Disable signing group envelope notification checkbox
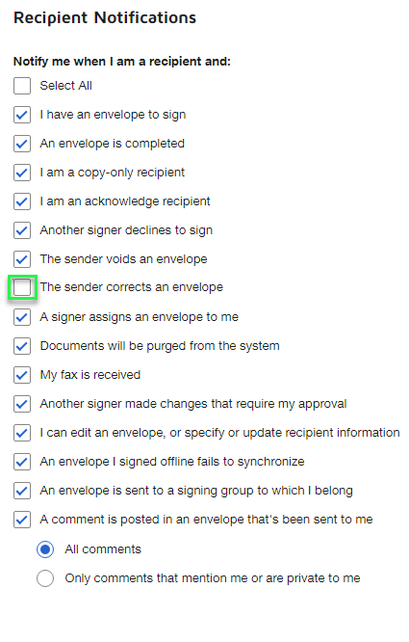 [x=22, y=491]
